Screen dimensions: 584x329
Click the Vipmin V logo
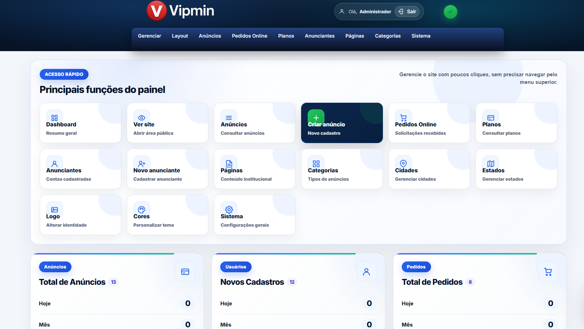[156, 11]
